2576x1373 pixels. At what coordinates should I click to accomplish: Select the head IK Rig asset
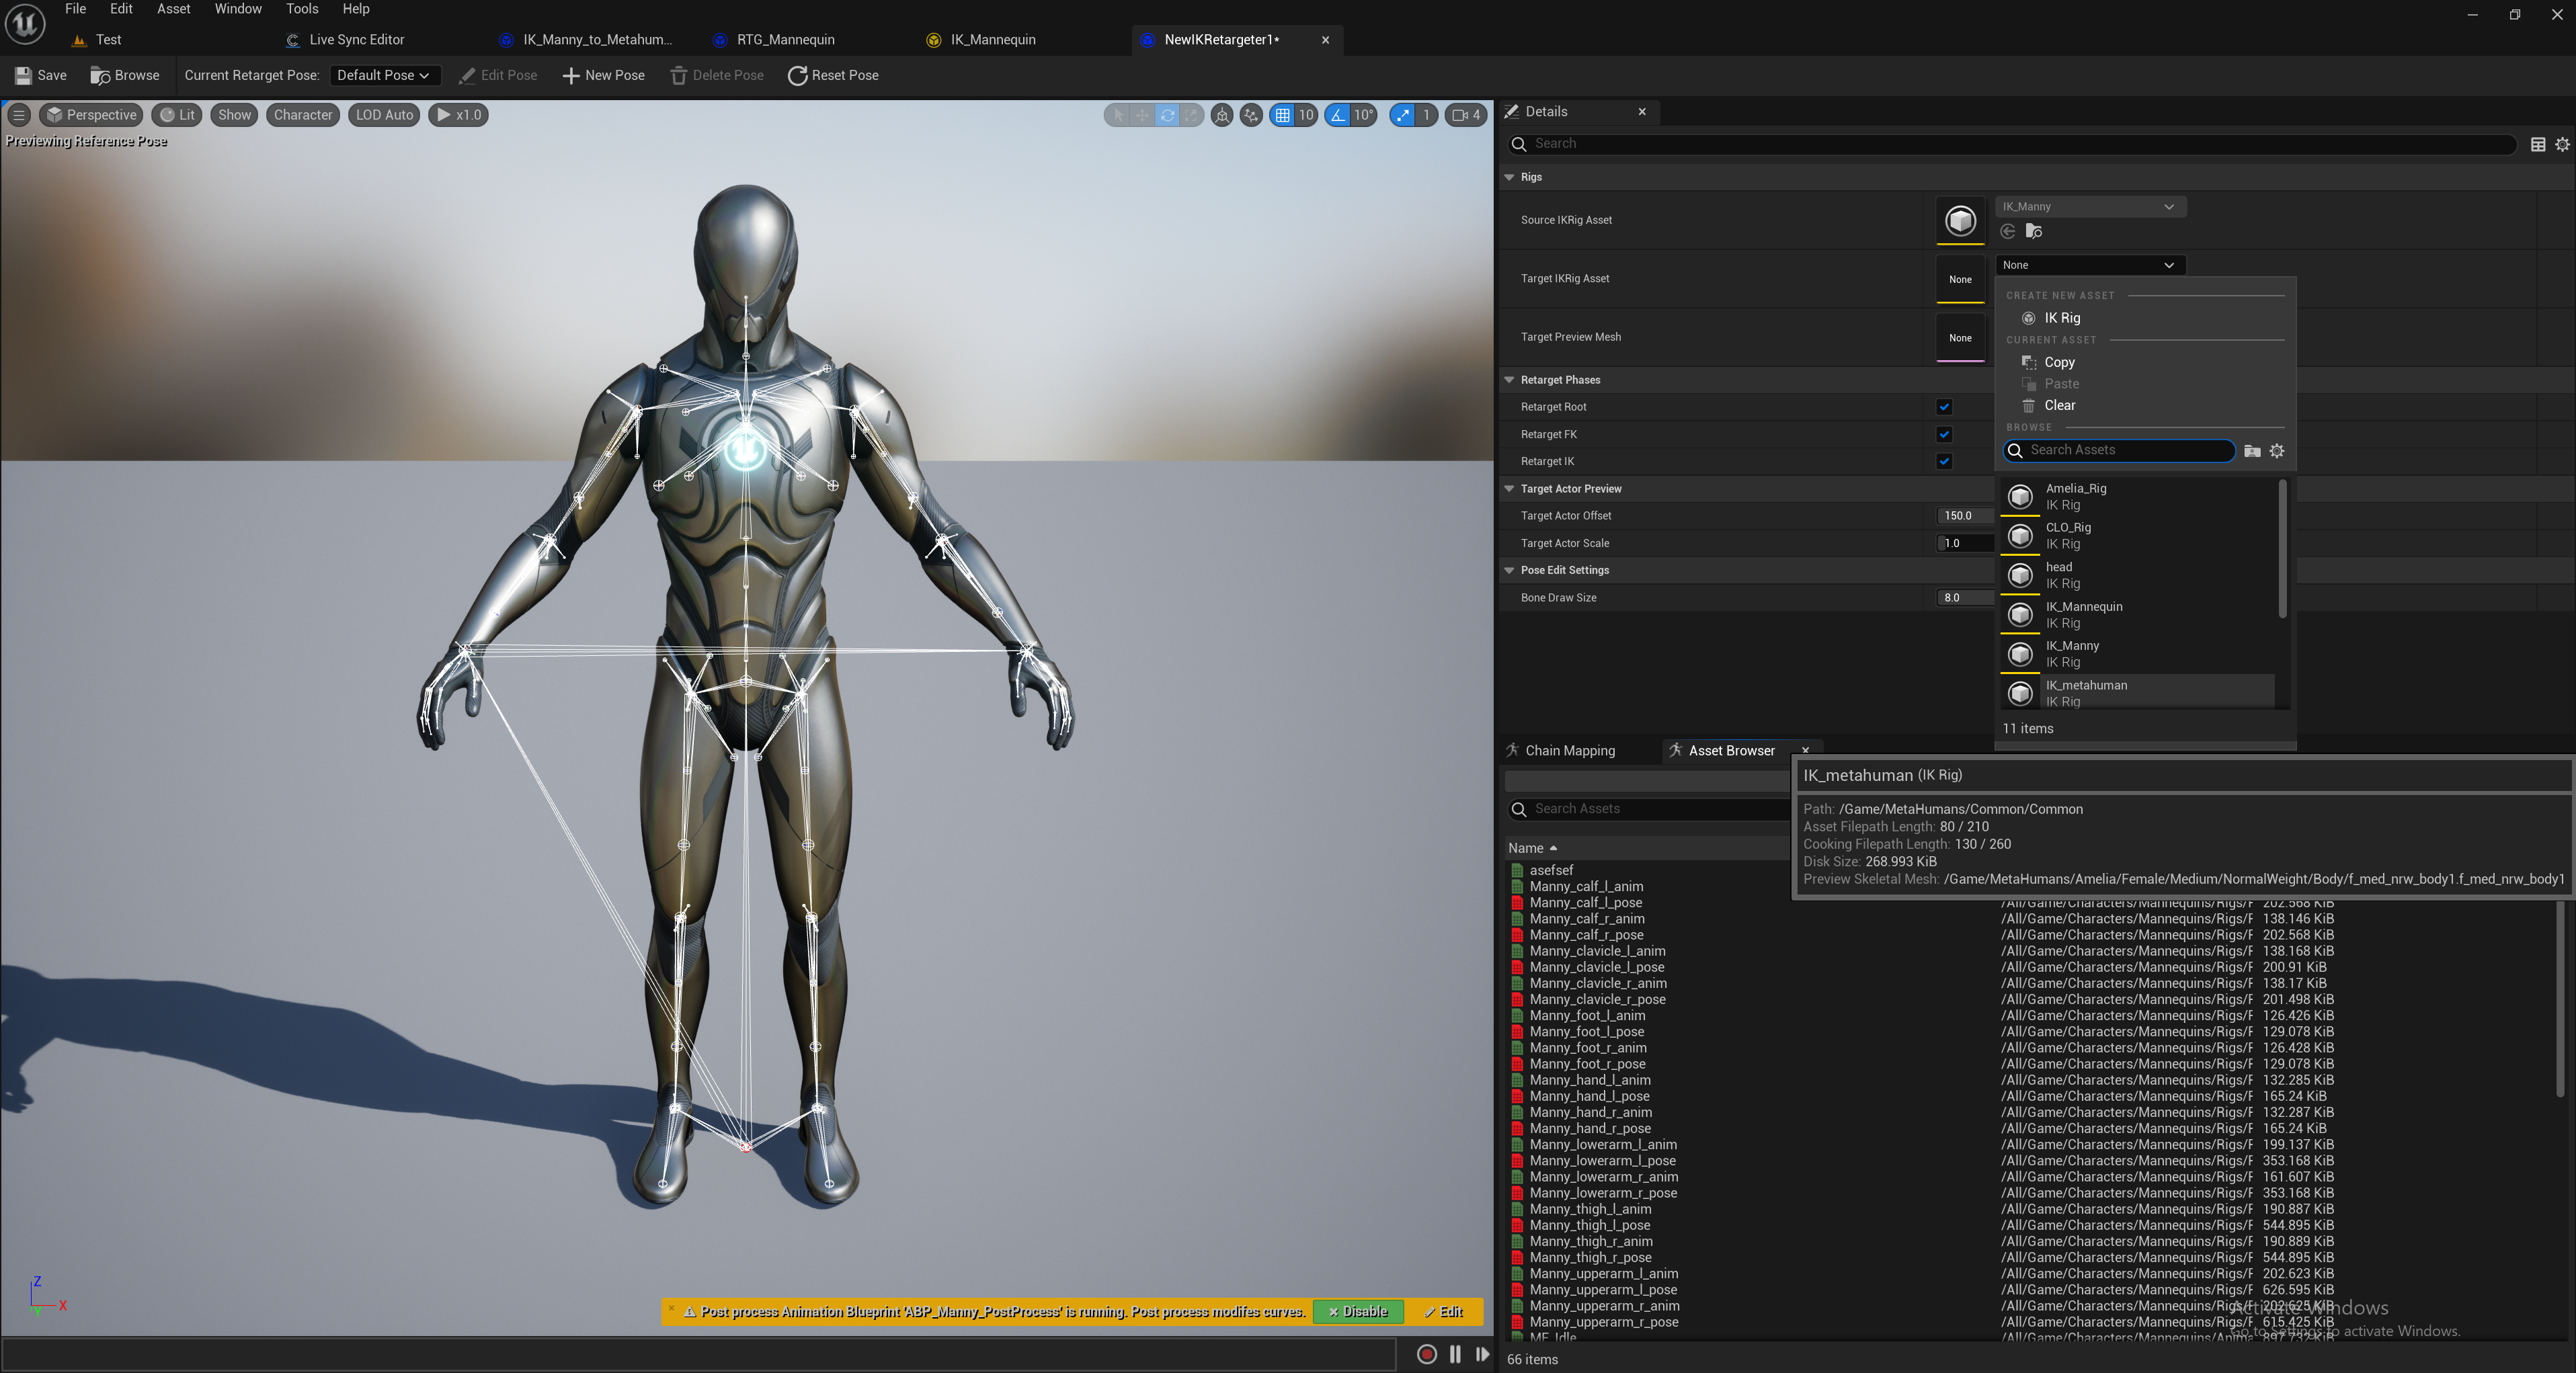(2136, 576)
